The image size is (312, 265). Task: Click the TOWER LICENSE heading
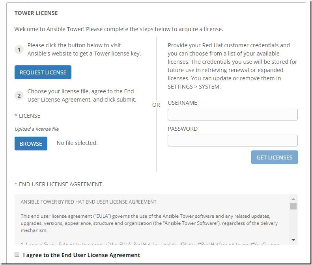pos(36,13)
